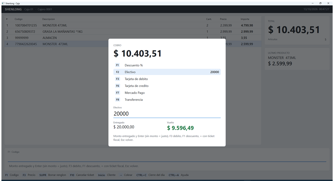Select the ALMACEN row description

click(x=50, y=38)
